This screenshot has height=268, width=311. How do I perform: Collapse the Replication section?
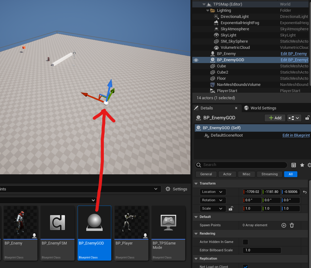pyautogui.click(x=196, y=259)
